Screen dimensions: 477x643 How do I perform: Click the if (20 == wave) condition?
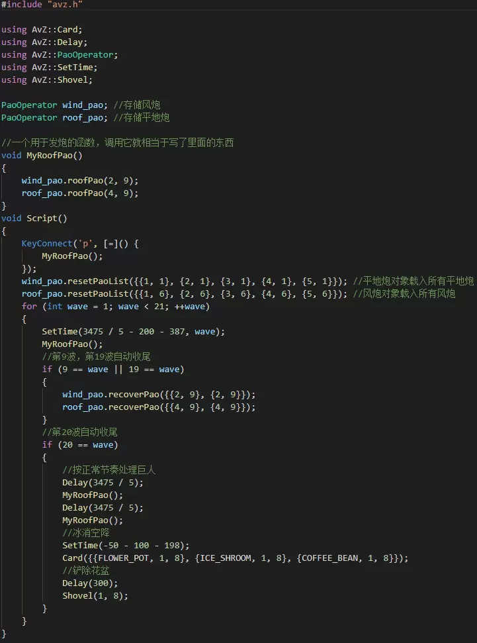[x=80, y=445]
